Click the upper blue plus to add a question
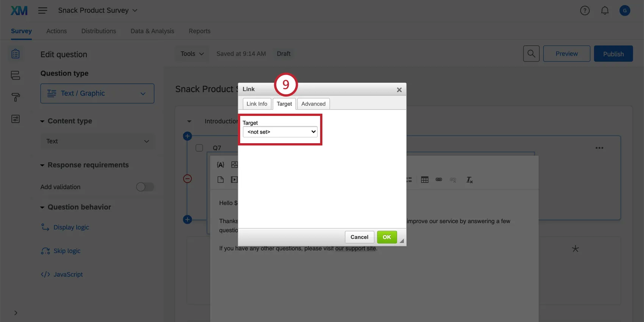The image size is (644, 322). coord(187,136)
